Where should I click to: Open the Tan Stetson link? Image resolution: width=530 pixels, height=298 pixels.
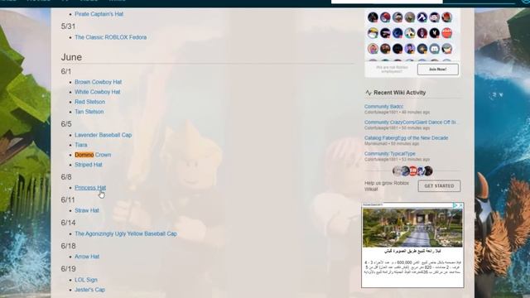coord(89,112)
